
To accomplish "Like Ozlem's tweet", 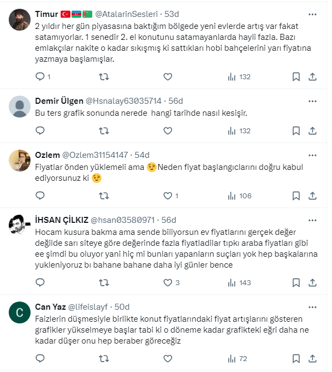I will (168, 196).
